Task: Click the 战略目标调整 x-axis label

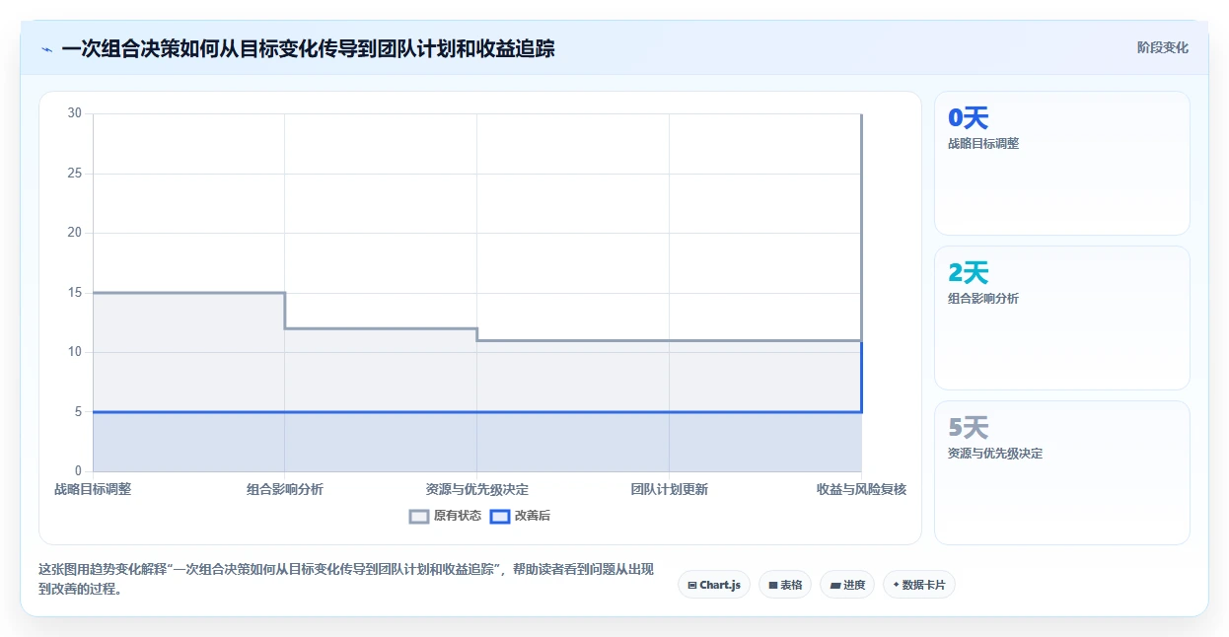Action: 93,489
